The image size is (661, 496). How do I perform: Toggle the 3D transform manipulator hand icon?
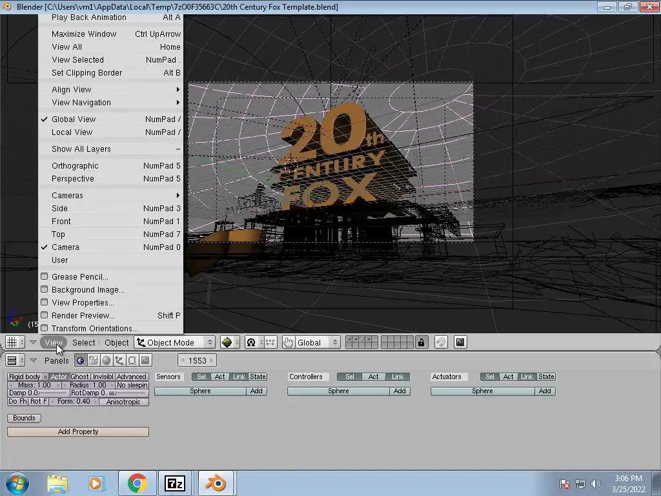click(289, 342)
